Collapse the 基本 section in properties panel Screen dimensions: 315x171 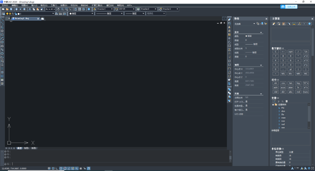click(261, 32)
